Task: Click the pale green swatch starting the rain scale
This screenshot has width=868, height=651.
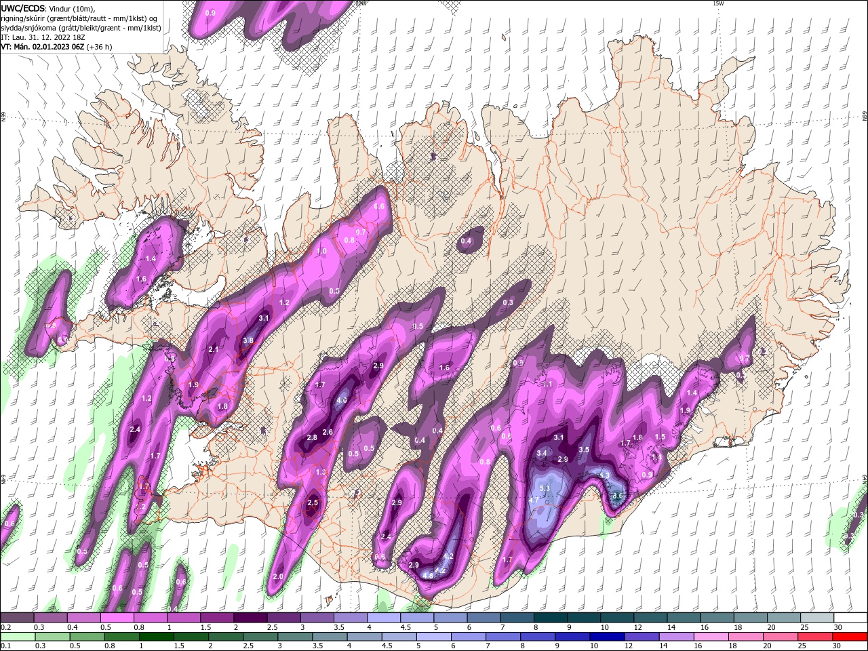Action: point(17,636)
